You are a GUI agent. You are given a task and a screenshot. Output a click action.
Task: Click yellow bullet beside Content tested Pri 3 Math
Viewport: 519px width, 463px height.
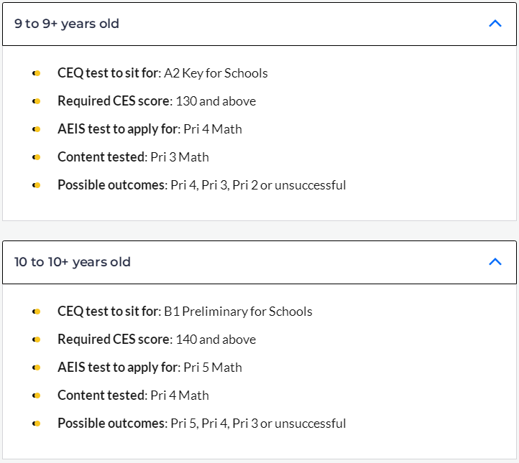[37, 157]
